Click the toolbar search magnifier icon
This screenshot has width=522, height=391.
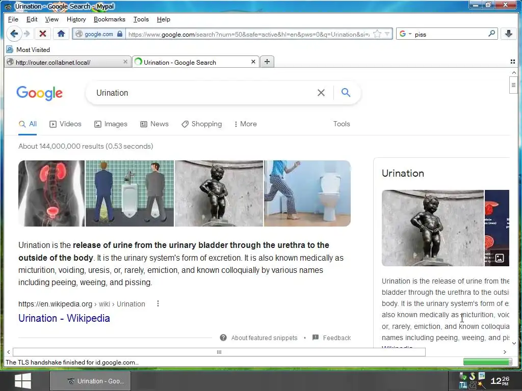coord(492,34)
